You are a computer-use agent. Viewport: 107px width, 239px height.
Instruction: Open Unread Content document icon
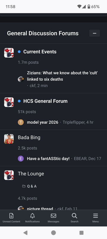(11, 216)
